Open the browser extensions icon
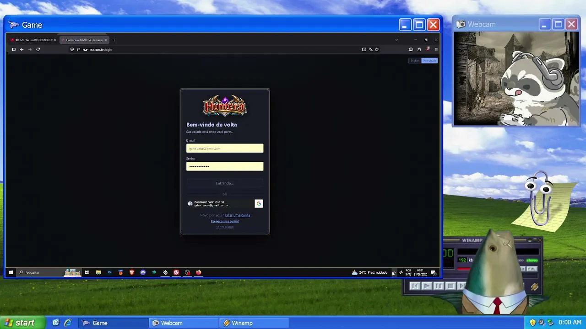This screenshot has width=586, height=329. coord(419,49)
